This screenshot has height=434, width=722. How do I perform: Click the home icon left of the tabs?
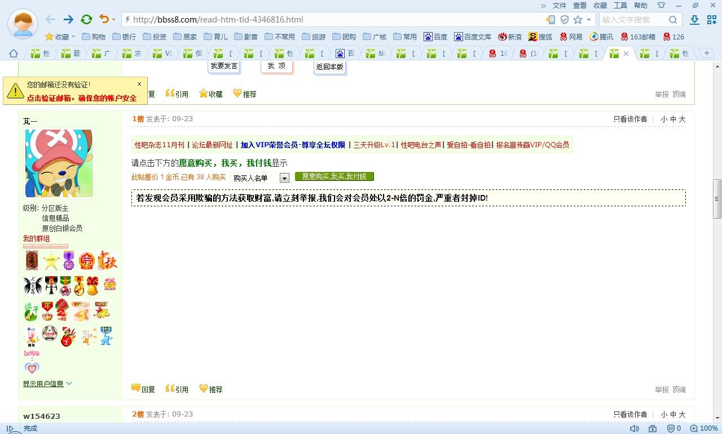coord(14,54)
